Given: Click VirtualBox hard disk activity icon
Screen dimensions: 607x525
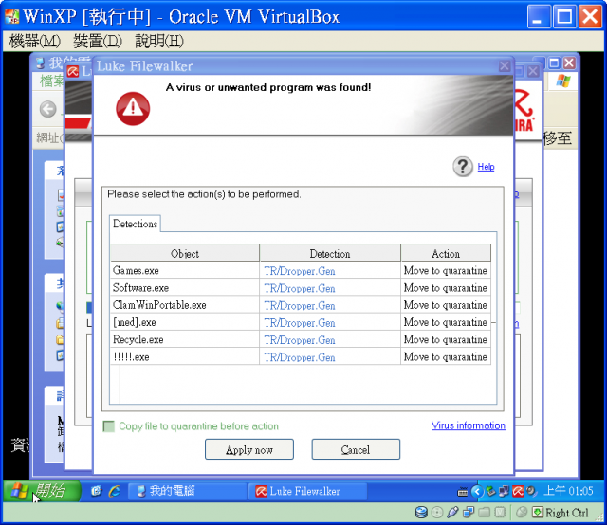Looking at the screenshot, I should (x=421, y=513).
